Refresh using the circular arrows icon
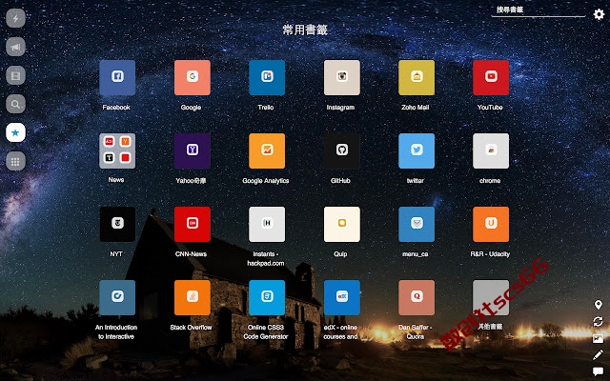Viewport: 610px width, 381px height. click(598, 322)
